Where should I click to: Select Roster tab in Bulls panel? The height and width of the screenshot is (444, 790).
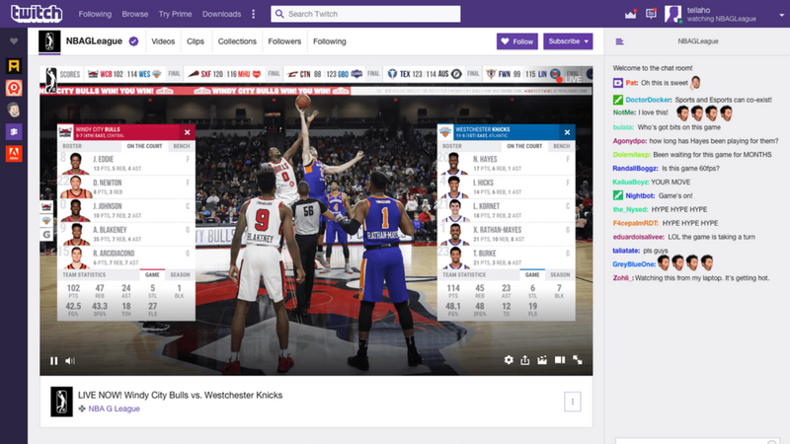(72, 146)
